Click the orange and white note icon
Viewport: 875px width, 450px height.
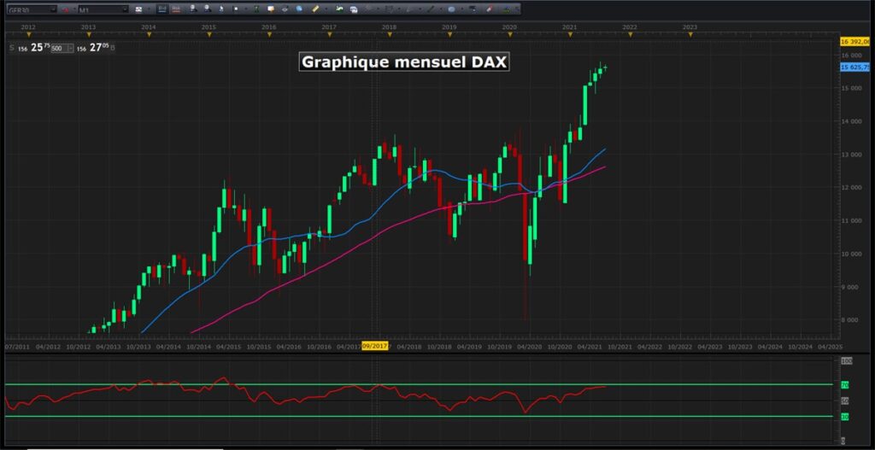tap(271, 9)
